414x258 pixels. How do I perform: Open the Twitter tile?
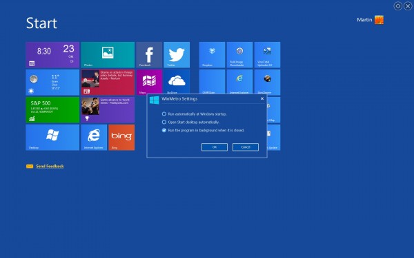pyautogui.click(x=177, y=55)
